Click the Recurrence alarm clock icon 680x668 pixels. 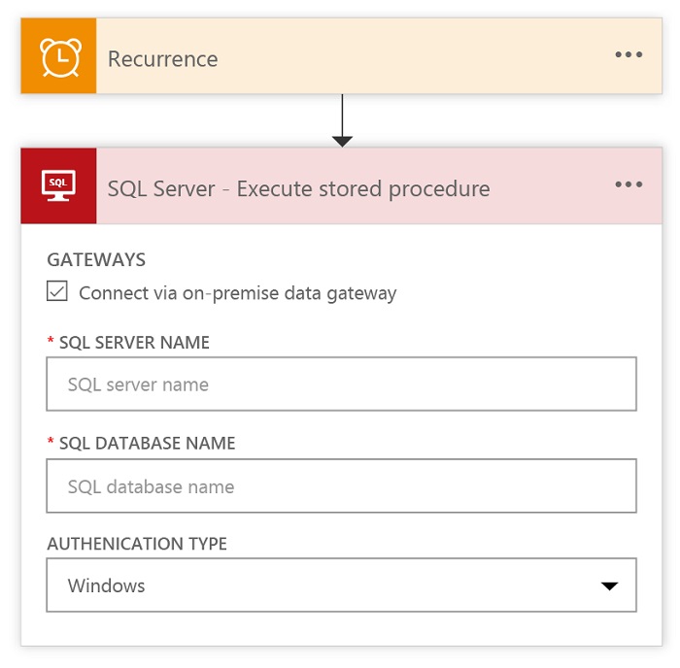pos(60,57)
